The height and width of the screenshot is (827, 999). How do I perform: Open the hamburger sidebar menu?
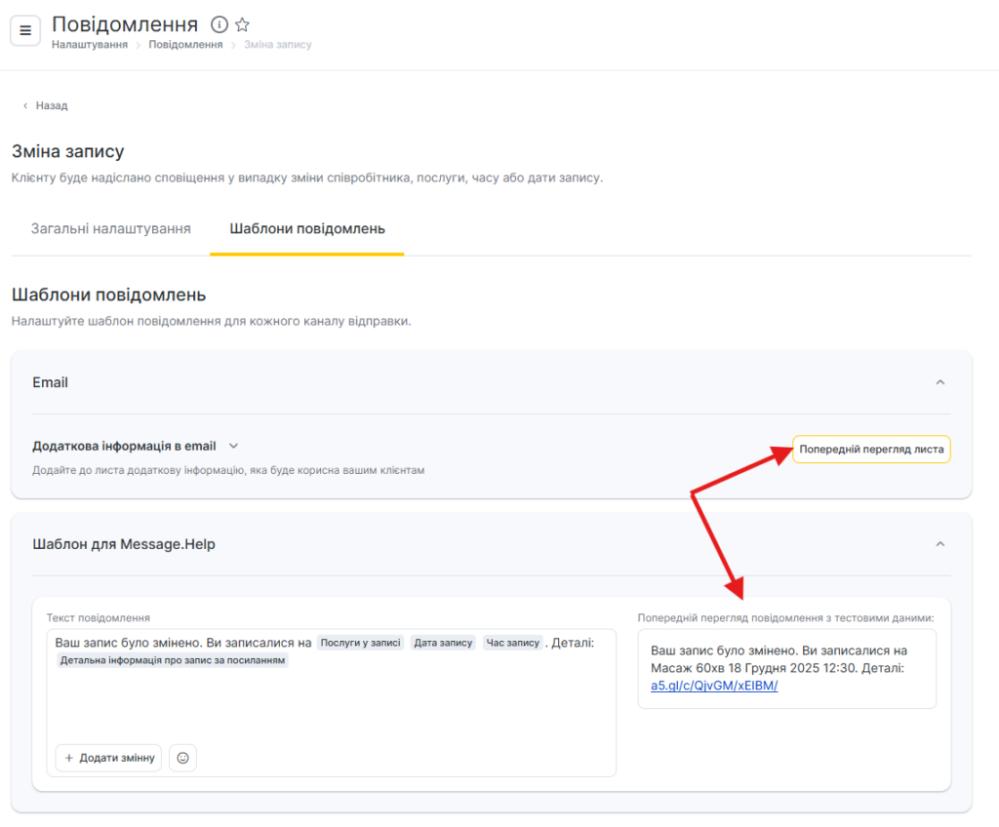click(25, 30)
